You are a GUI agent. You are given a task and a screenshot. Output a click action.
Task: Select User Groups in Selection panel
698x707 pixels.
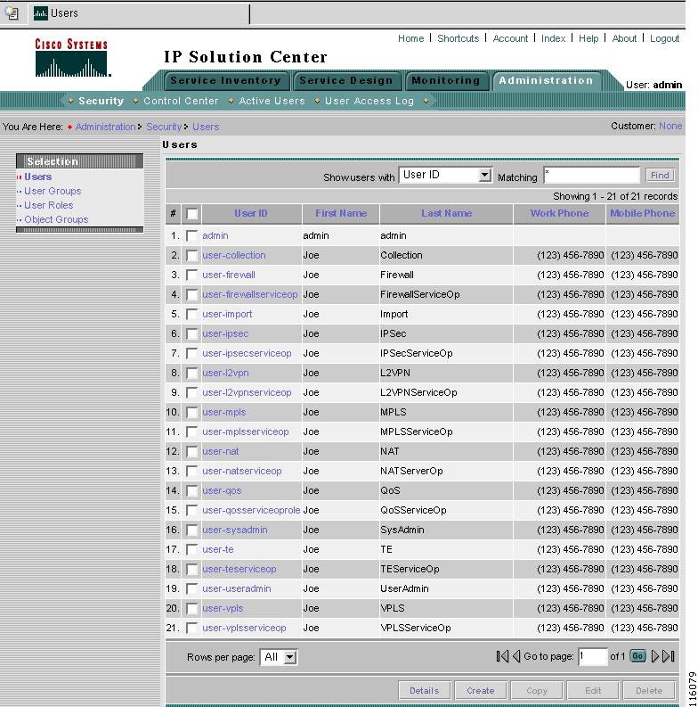click(x=53, y=191)
